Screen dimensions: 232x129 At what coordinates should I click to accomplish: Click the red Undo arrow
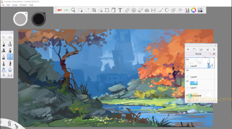[60, 10]
